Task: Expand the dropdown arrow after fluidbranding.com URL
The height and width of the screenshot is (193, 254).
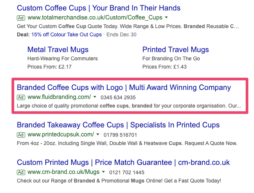Action: point(95,97)
